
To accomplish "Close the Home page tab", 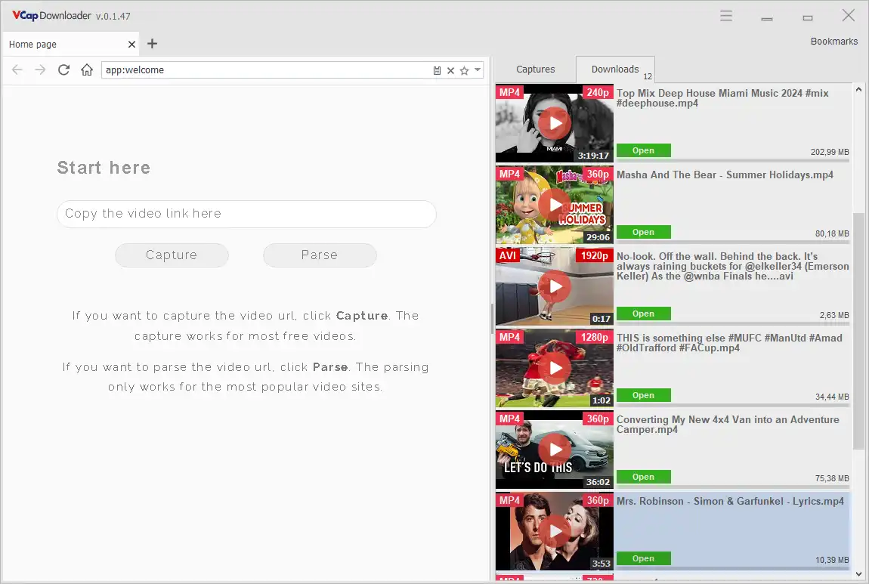I will coord(131,45).
